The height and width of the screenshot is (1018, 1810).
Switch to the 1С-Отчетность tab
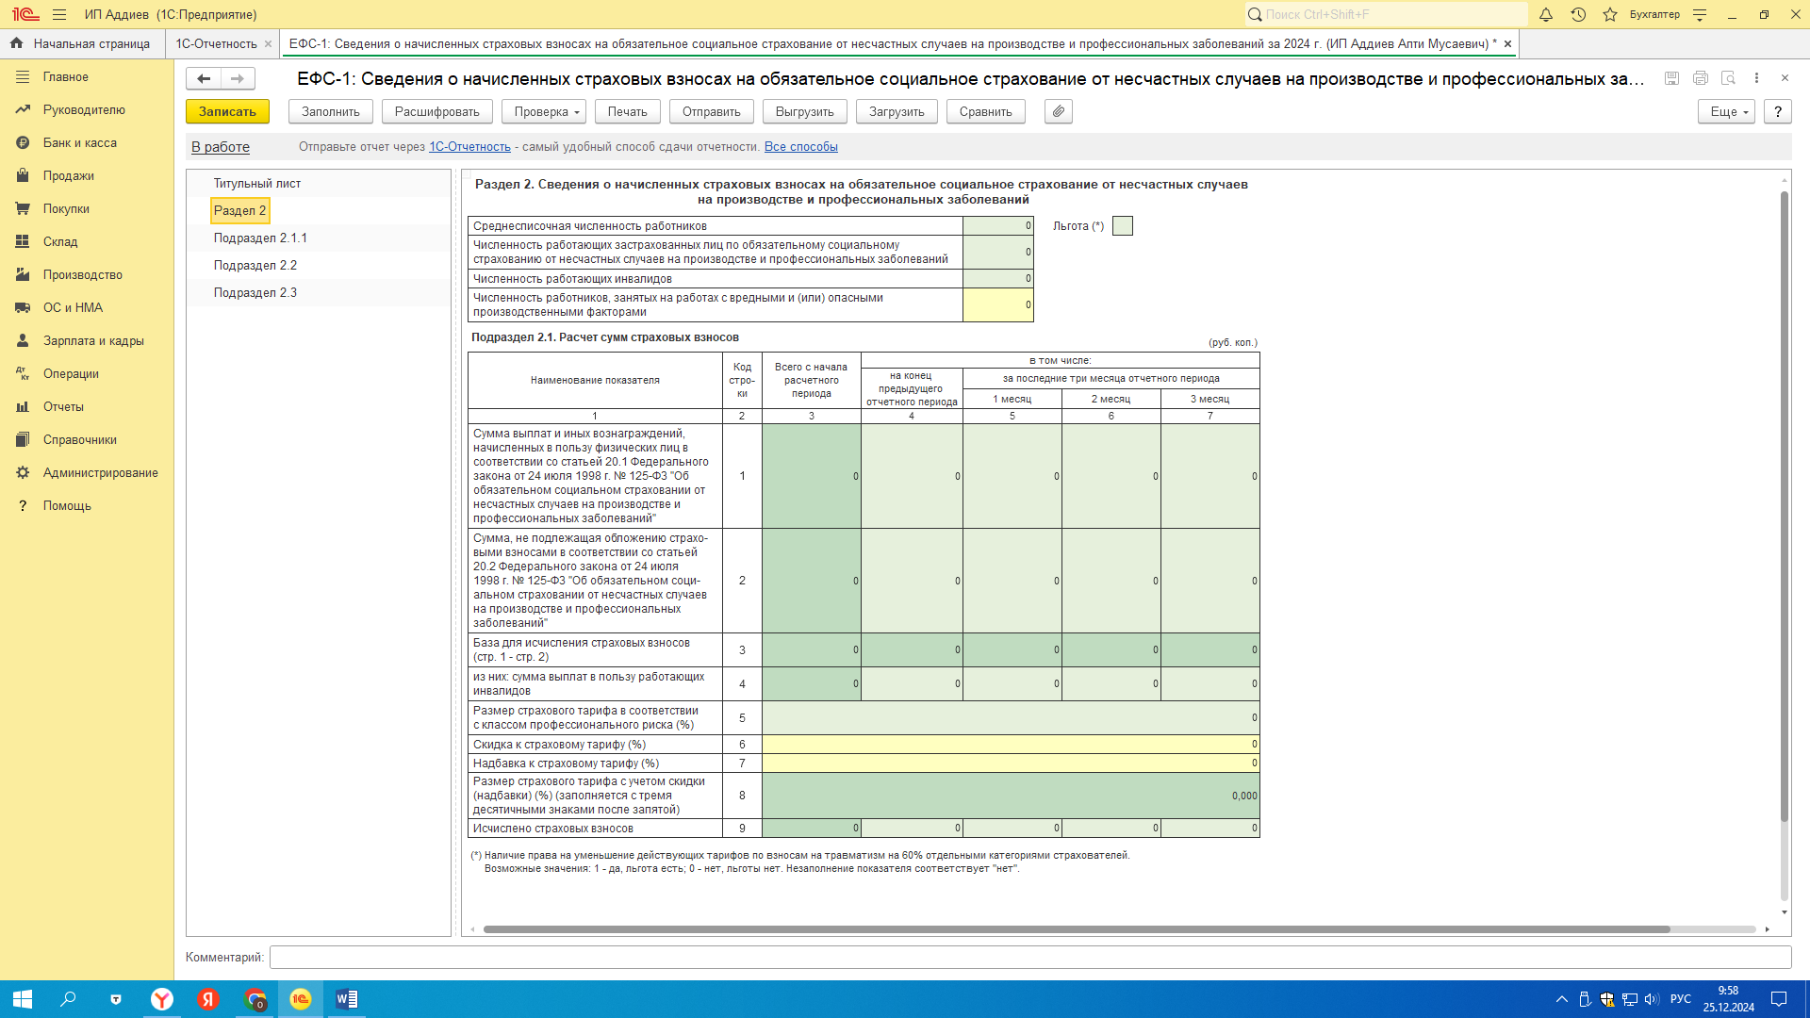coord(216,43)
